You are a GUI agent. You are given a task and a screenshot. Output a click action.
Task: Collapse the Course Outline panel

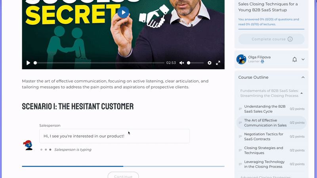point(303,77)
